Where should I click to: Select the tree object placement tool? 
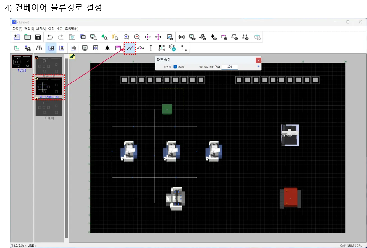(x=107, y=48)
